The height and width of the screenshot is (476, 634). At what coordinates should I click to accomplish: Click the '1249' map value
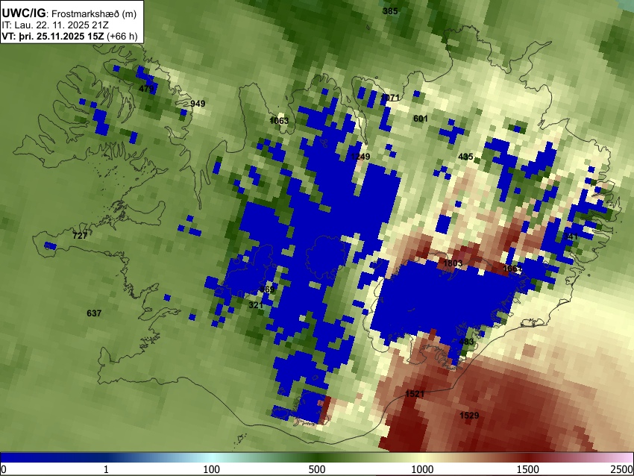[360, 157]
